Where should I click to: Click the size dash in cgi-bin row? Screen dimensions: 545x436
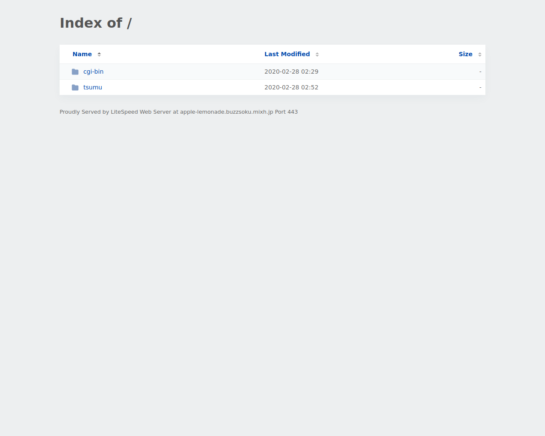480,72
